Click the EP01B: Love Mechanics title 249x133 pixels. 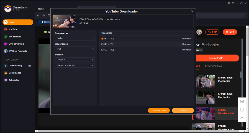click(225, 96)
